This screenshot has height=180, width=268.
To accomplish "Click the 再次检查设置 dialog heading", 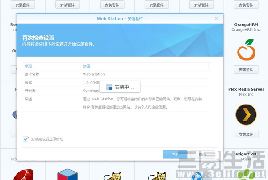I will click(x=38, y=38).
